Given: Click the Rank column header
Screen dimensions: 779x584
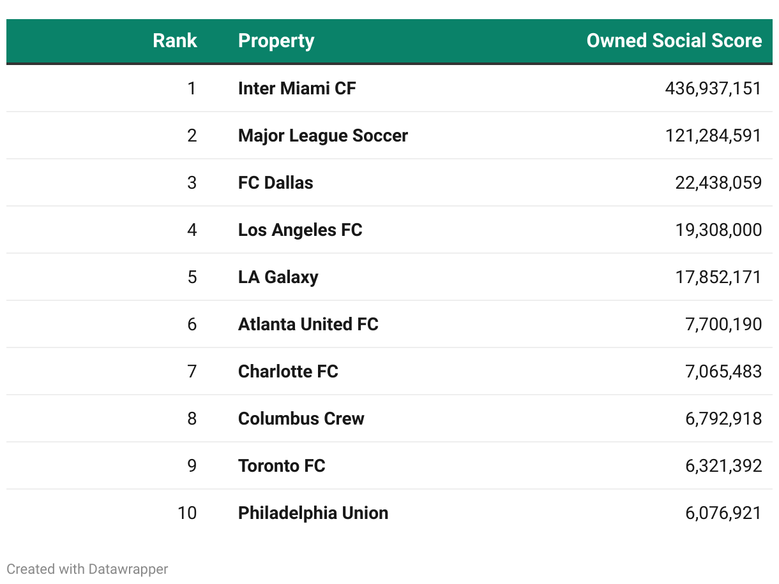Looking at the screenshot, I should pos(175,41).
